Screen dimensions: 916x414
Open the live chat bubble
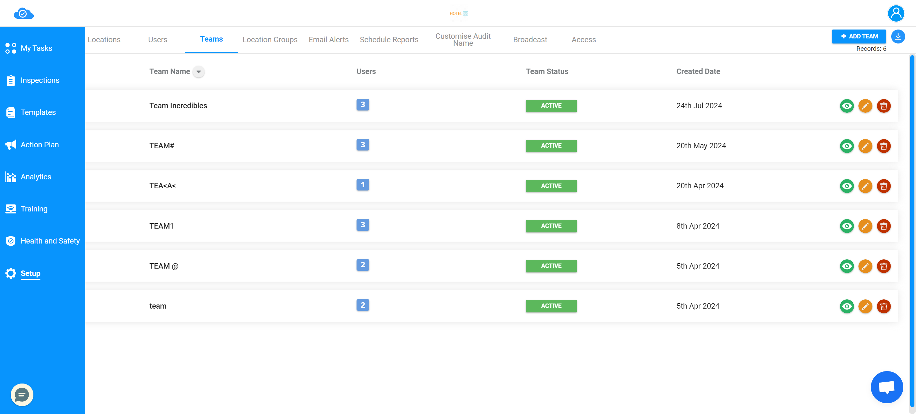886,387
